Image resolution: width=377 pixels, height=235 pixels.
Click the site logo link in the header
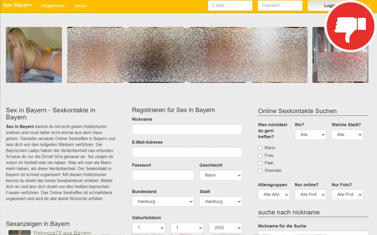17,5
